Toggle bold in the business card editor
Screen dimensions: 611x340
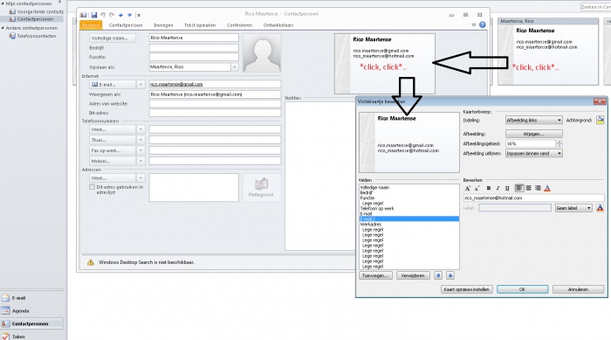tap(489, 188)
